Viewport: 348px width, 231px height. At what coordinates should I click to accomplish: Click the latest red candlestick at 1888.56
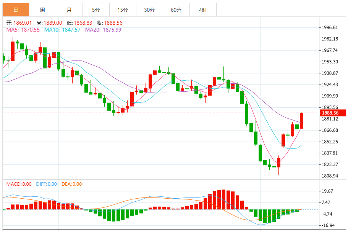[301, 121]
